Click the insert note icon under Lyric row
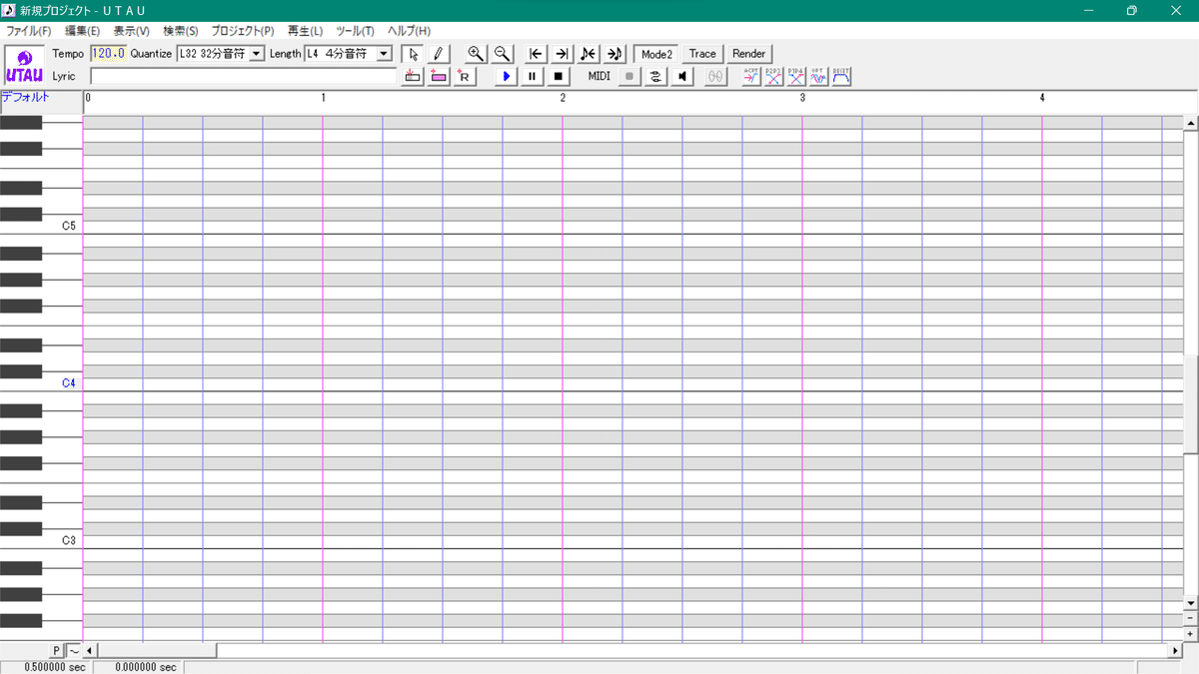The height and width of the screenshot is (674, 1199). [x=413, y=76]
